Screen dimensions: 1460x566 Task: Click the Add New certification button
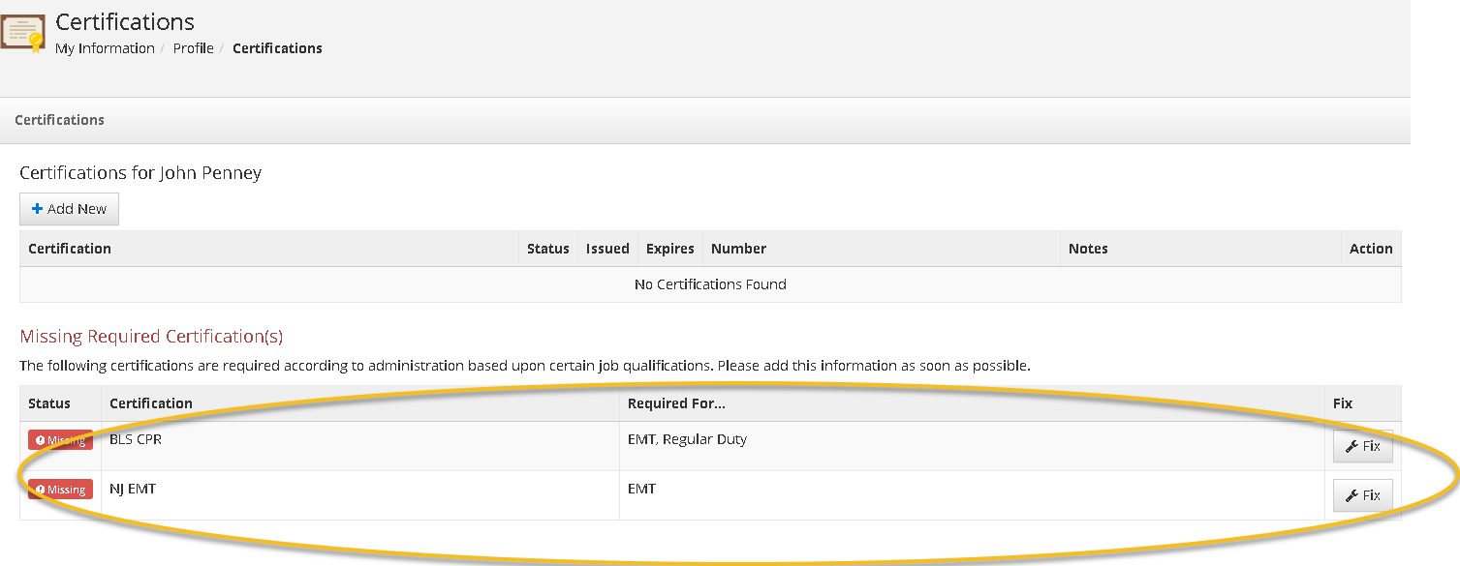pos(69,209)
